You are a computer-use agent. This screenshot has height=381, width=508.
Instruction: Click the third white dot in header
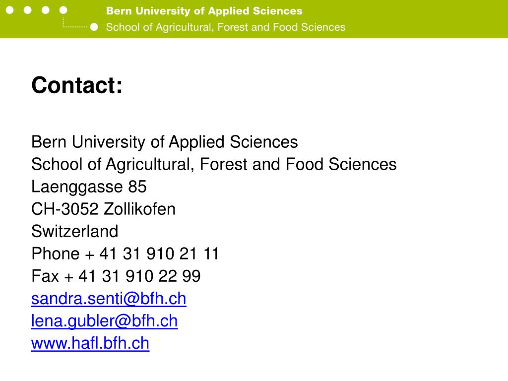(x=45, y=10)
